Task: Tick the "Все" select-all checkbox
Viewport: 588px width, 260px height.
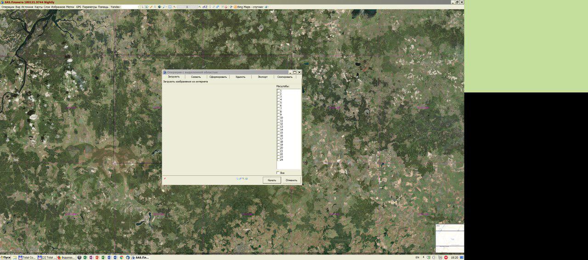Action: [x=278, y=173]
